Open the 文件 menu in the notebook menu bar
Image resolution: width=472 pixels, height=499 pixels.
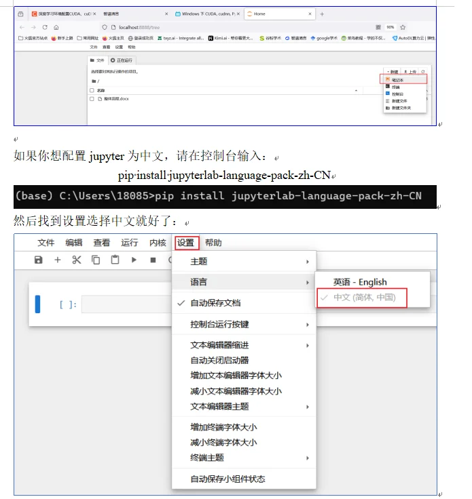(x=46, y=243)
